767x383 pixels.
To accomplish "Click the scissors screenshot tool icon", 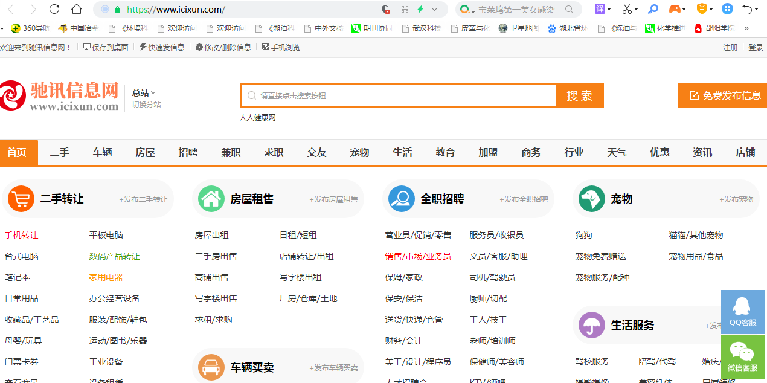I will [627, 9].
